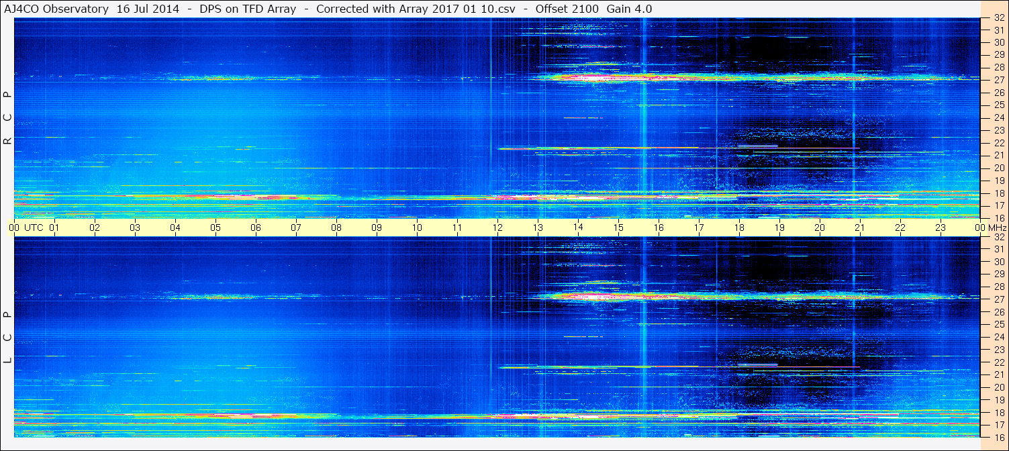Screen dimensions: 1009x451
Task: Select the 11 hour marker on time axis
Action: coord(457,228)
